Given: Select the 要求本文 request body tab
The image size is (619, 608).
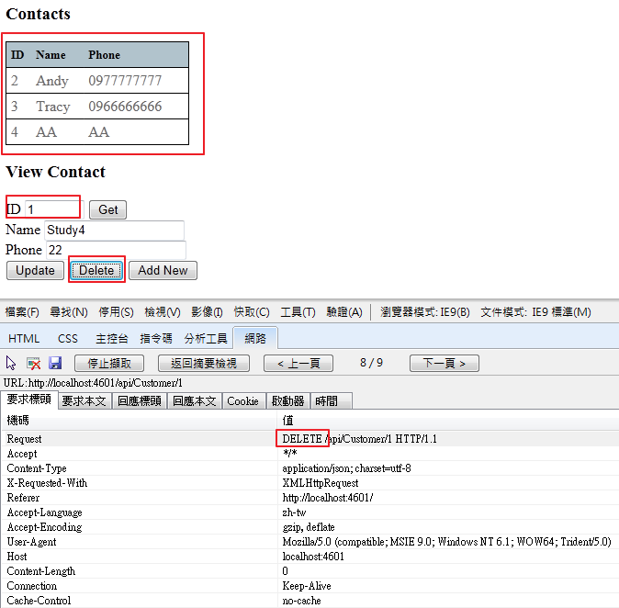Looking at the screenshot, I should click(84, 401).
